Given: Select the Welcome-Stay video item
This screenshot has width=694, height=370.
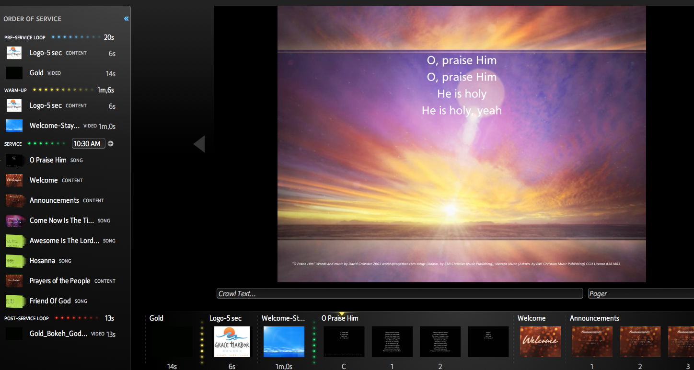Looking at the screenshot, I should (x=61, y=126).
